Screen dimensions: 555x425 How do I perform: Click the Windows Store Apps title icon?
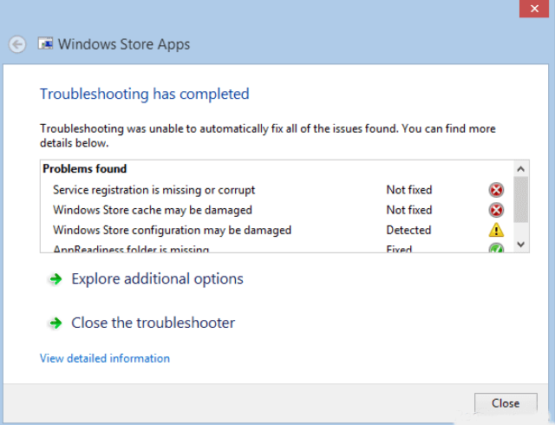tap(45, 43)
